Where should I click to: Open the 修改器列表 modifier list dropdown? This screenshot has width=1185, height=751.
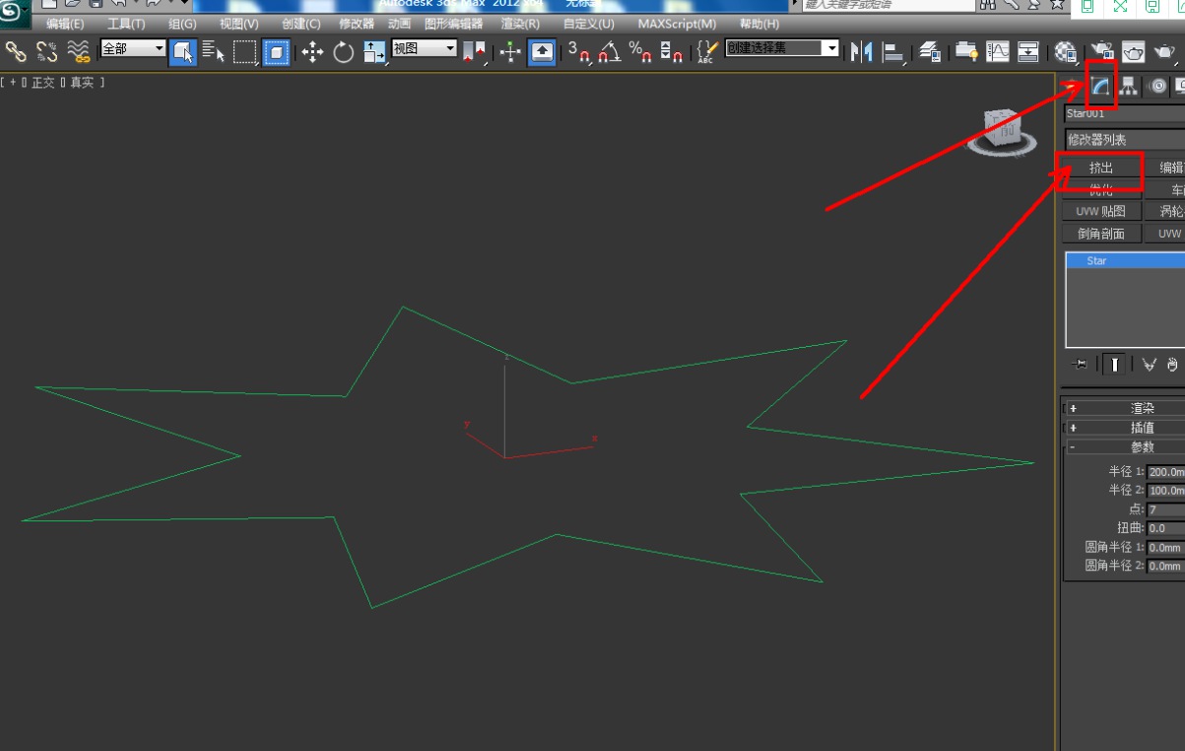pos(1125,140)
